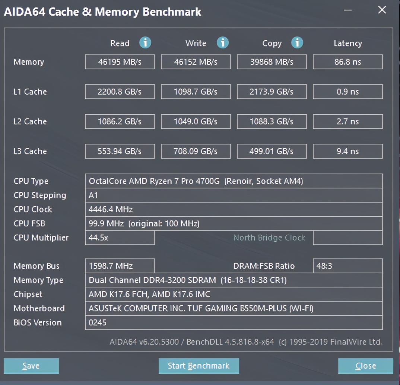This screenshot has height=385, width=400.
Task: Select L1 Cache read value 2200.8 GB/s
Action: click(x=120, y=92)
